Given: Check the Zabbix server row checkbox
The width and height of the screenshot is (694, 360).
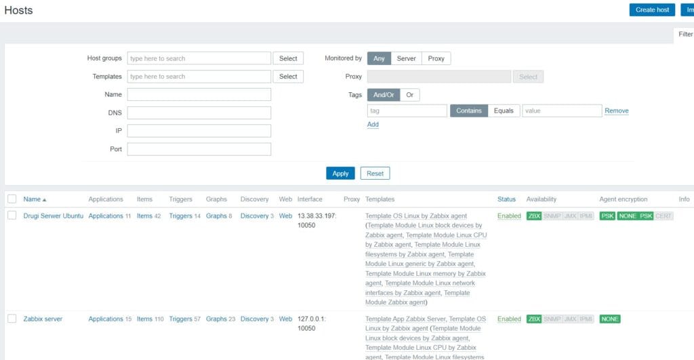Looking at the screenshot, I should tap(12, 319).
